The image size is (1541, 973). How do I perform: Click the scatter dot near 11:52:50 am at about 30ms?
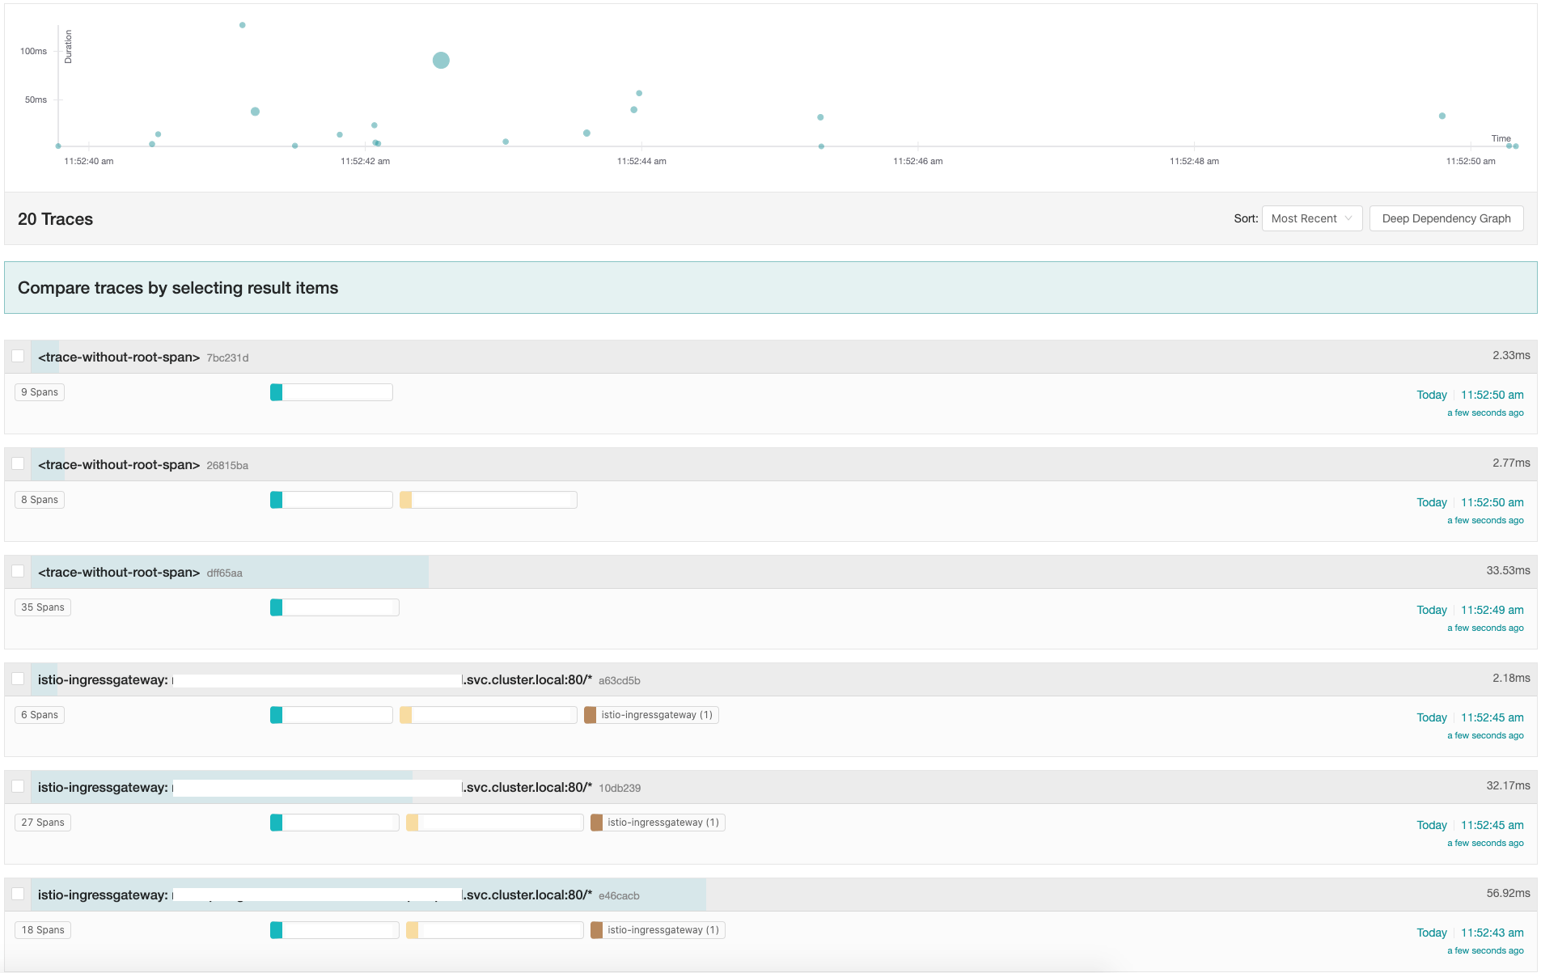[x=1442, y=116]
